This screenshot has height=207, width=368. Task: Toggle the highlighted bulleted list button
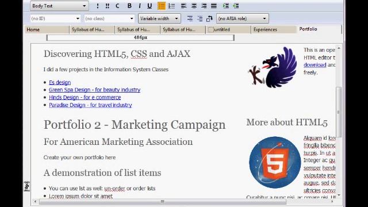click(x=162, y=6)
